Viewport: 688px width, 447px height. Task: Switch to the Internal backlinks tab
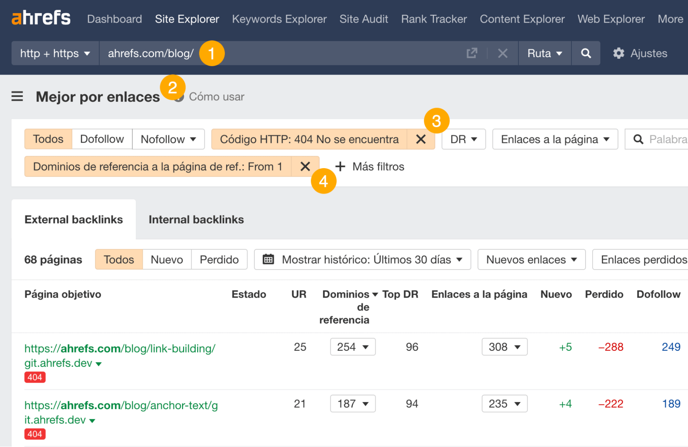[x=196, y=219]
